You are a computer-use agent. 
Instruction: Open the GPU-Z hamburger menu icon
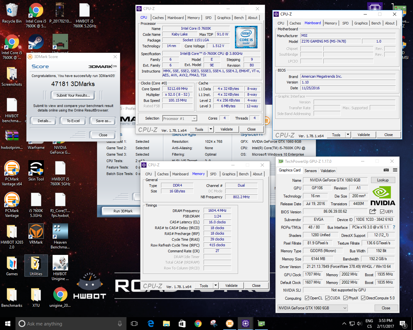coord(395,170)
